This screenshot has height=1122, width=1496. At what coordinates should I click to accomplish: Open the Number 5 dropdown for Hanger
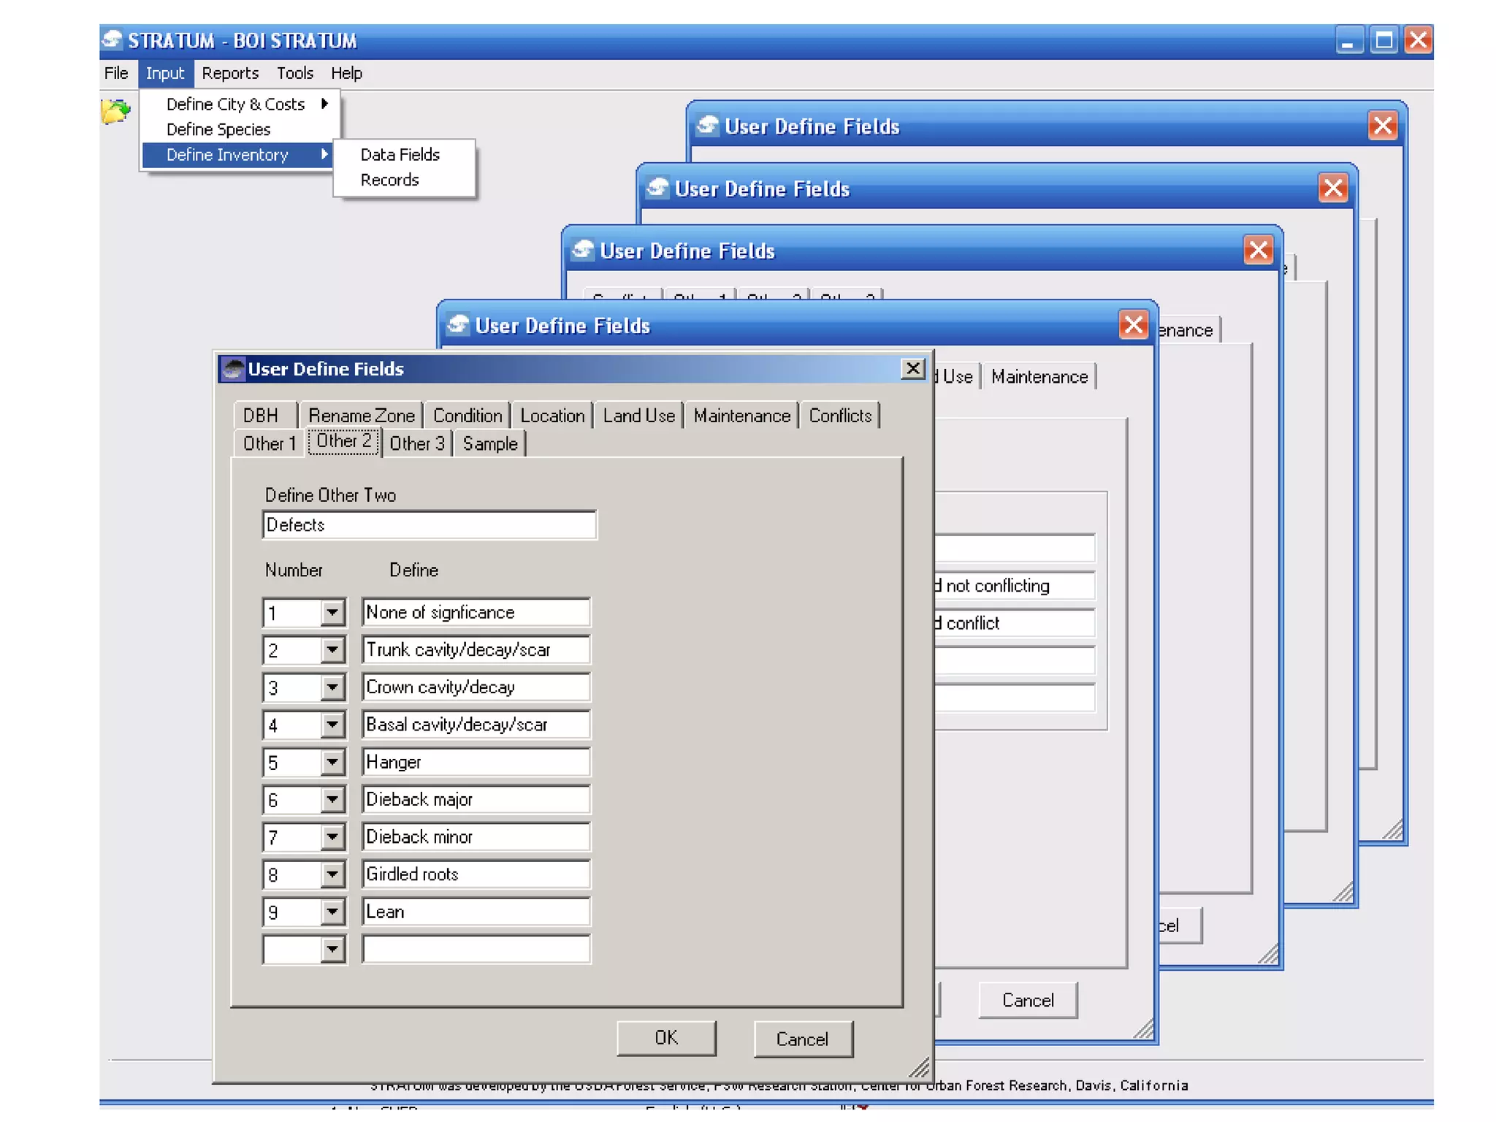coord(332,762)
